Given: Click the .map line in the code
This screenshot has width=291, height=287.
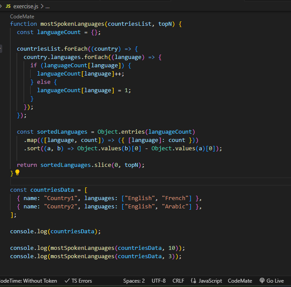Looking at the screenshot, I should [111, 140].
